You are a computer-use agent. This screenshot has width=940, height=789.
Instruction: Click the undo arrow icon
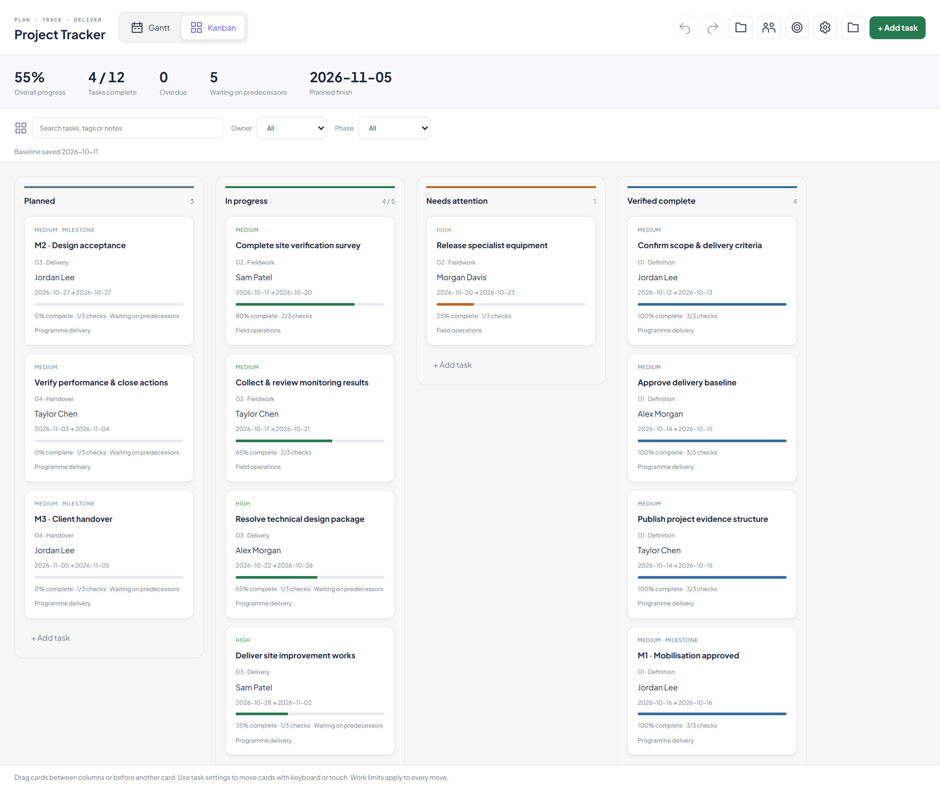tap(684, 28)
